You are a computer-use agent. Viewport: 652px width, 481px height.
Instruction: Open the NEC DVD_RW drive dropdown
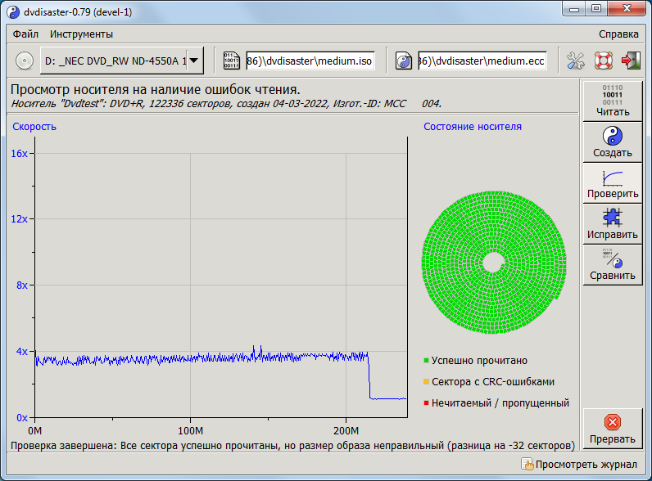coord(122,61)
